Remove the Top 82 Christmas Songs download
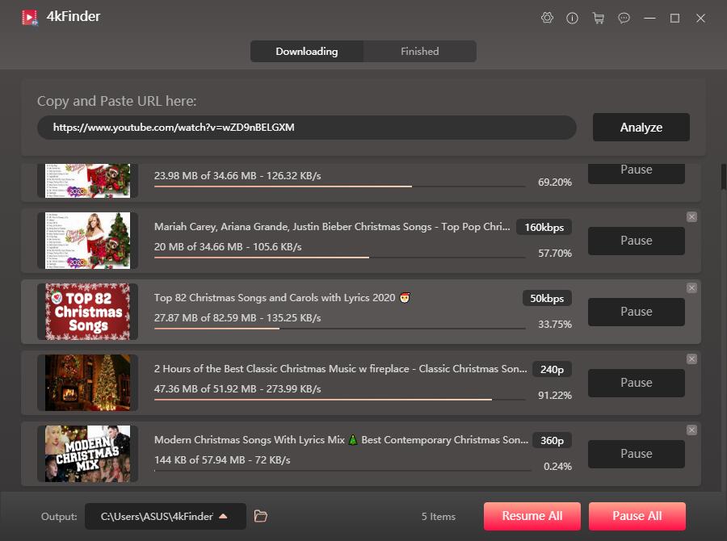 (x=691, y=288)
